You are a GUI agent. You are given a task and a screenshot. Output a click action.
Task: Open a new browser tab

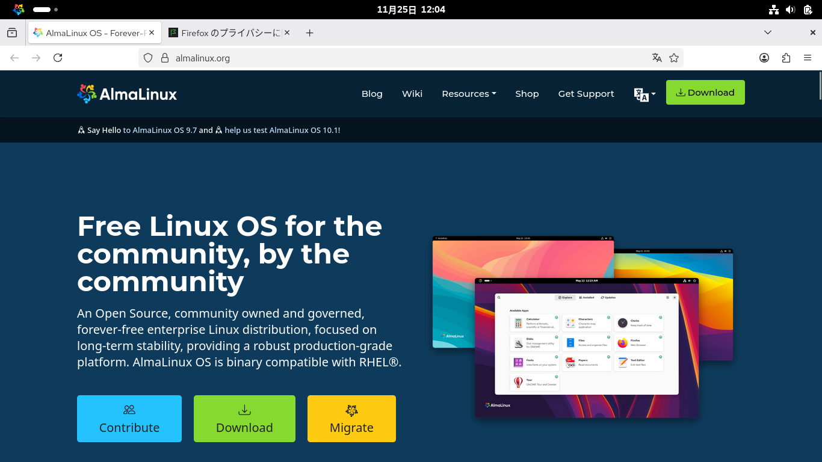[309, 32]
